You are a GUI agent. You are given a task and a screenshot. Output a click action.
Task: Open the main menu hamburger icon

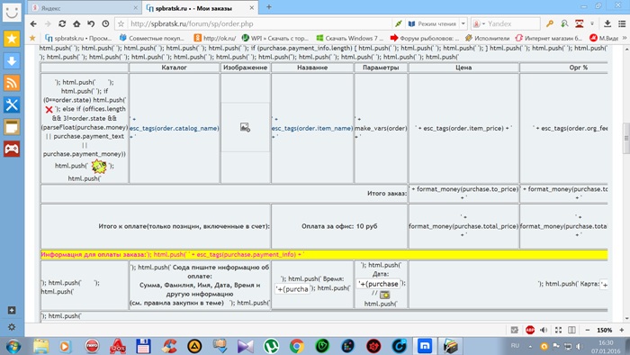[622, 24]
